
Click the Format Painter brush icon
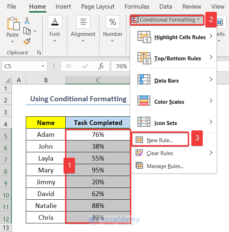[x=27, y=41]
